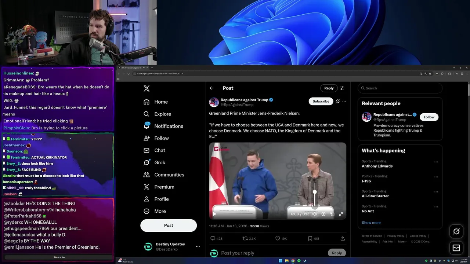Repost the tweet with 3.3K reposts
Viewport: 470px width, 264px height.
[249, 238]
